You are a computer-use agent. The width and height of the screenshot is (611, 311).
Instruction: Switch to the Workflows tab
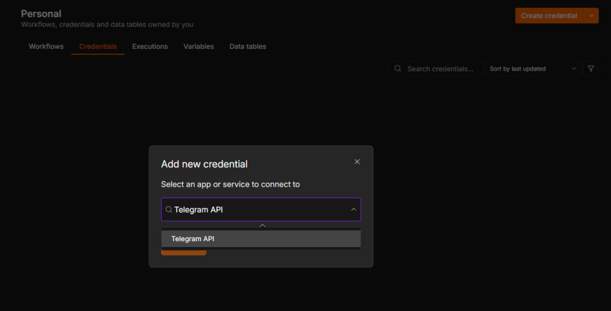click(46, 47)
